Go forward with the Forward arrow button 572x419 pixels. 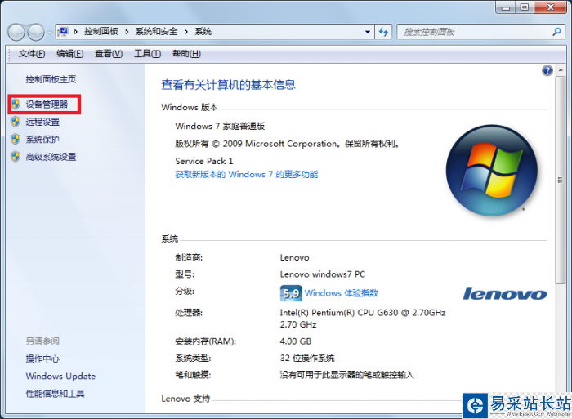36,33
